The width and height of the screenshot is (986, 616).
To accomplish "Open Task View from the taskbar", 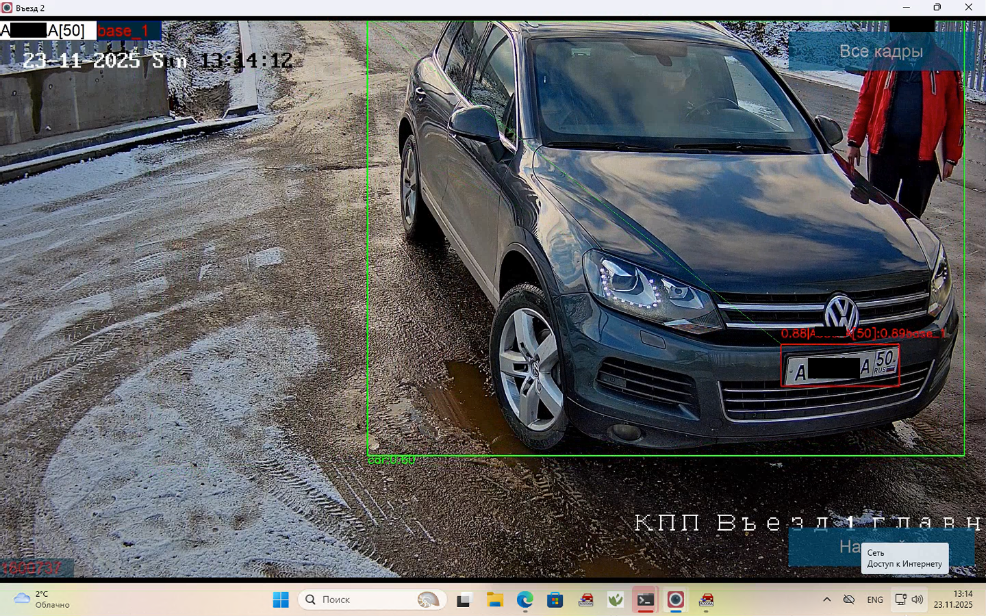I will [x=464, y=600].
